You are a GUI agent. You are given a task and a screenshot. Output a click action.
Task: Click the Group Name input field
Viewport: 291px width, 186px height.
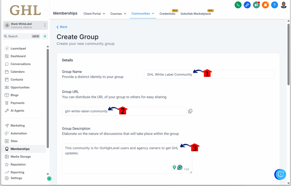click(209, 74)
